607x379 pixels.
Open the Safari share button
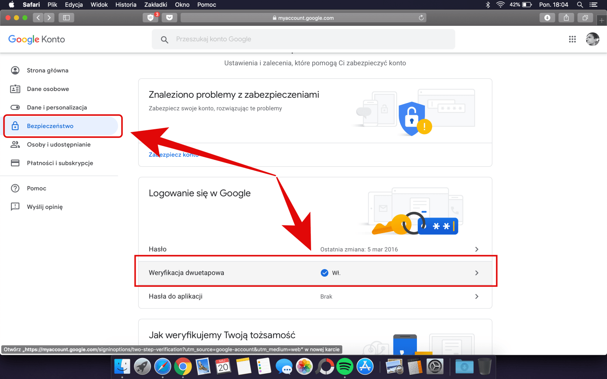(566, 17)
